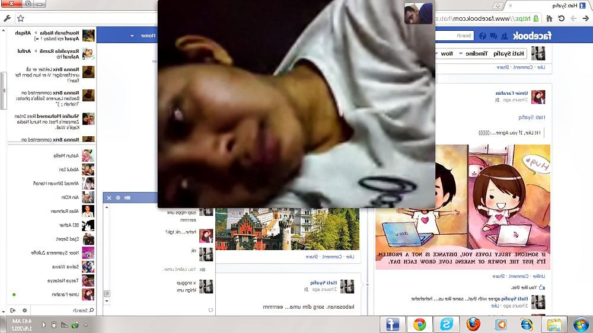Image resolution: width=593 pixels, height=333 pixels.
Task: Click the taskbar clock showing 4:43 AM
Action: pos(22,325)
